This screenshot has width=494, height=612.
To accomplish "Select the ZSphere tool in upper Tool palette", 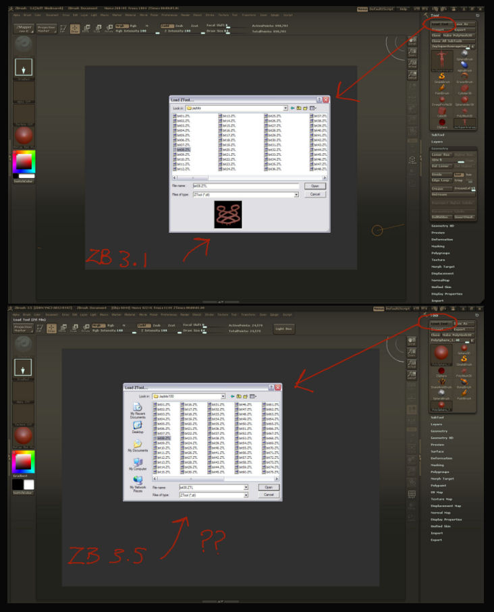I will tap(441, 123).
